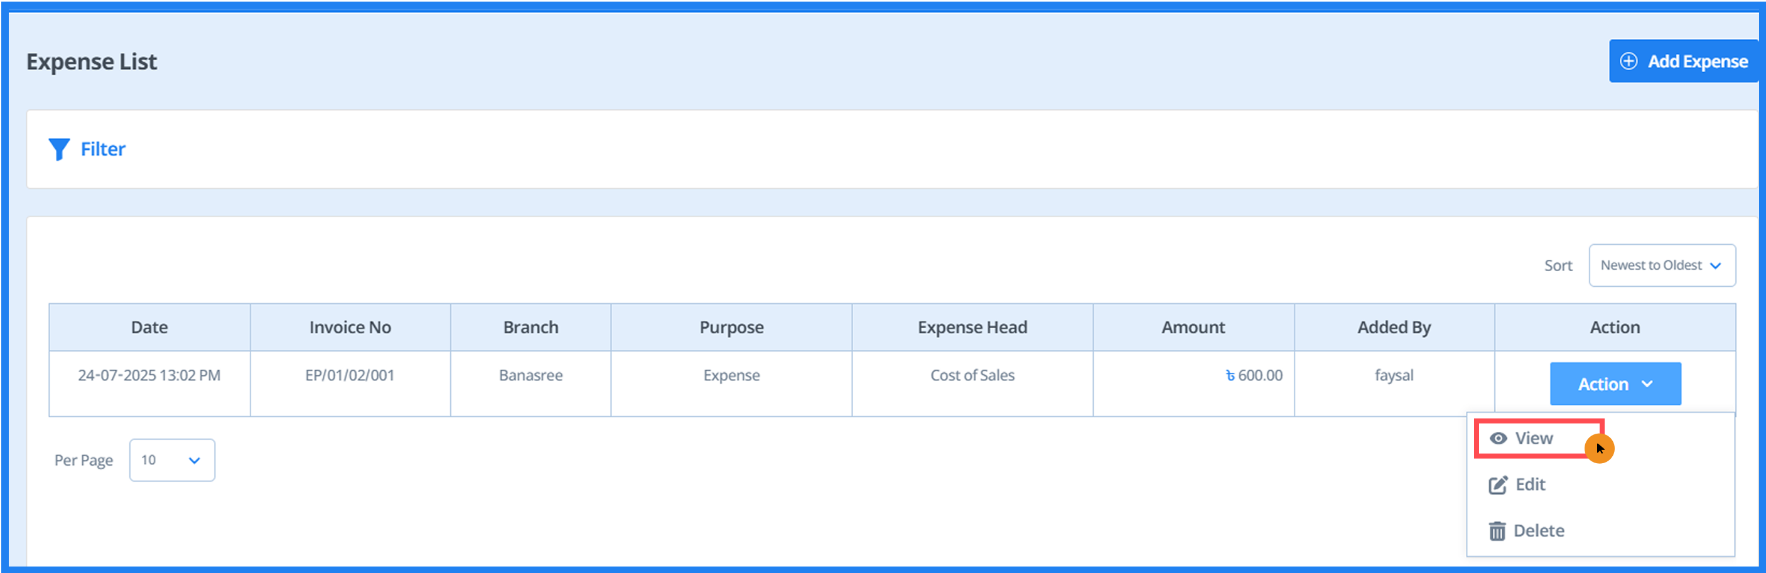Select the Edit pencil icon
The image size is (1766, 573).
(x=1498, y=484)
